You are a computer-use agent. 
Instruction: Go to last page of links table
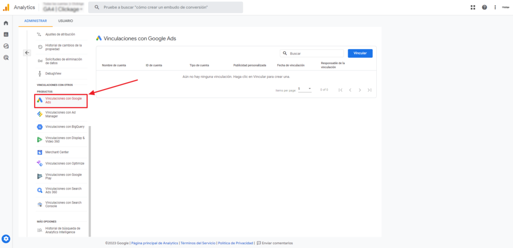coord(369,89)
